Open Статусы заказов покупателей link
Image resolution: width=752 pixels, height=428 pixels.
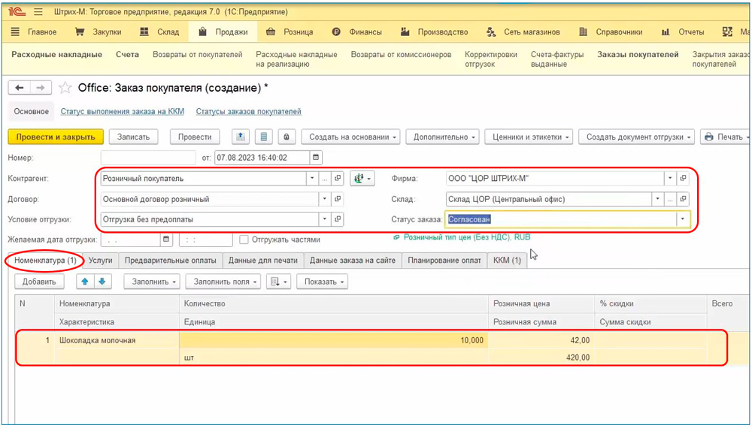point(248,112)
